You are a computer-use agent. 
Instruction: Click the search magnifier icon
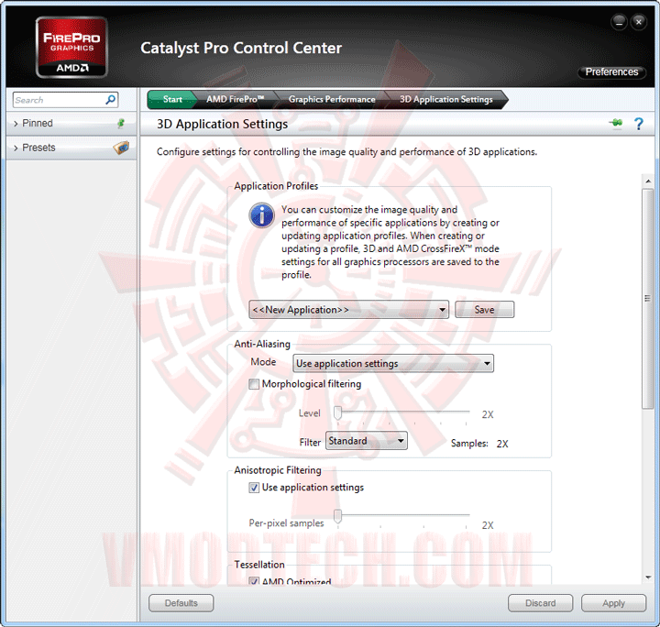tap(111, 100)
